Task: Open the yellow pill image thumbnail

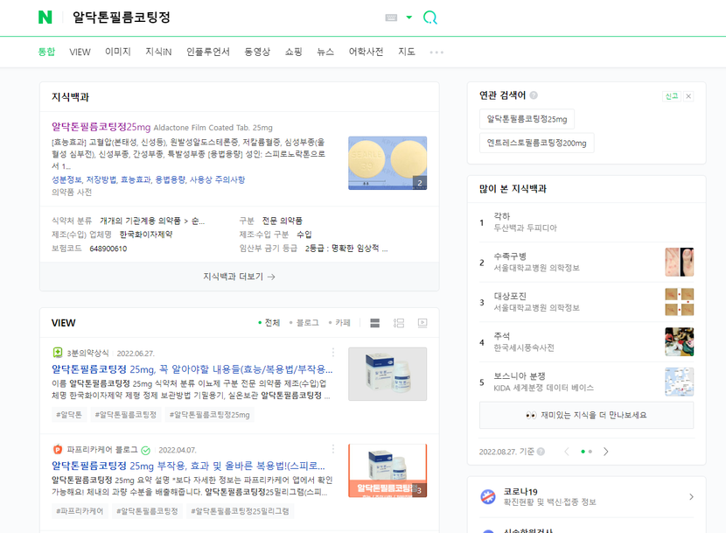Action: (x=387, y=163)
